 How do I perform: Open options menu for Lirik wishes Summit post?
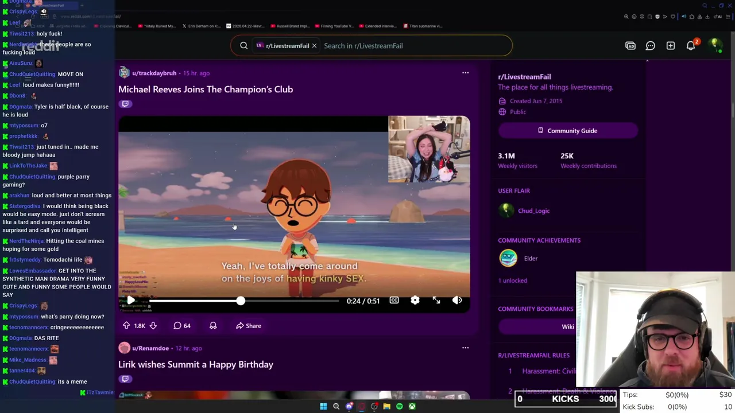coord(465,348)
